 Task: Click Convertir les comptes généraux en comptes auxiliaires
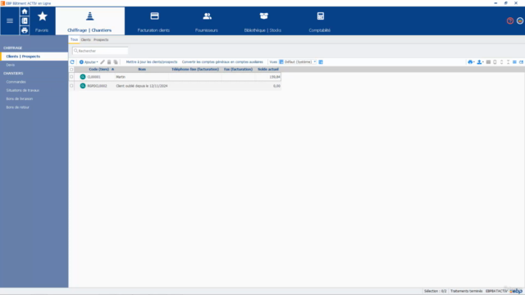pos(222,62)
